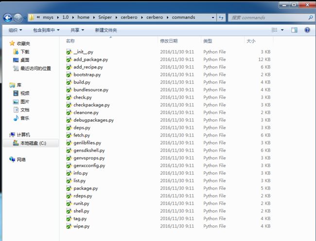Click the Python icon of bootstrap.py

pos(69,75)
